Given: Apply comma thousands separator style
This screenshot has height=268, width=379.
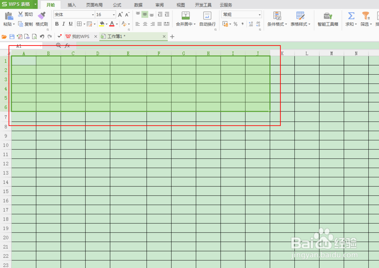Looking at the screenshot, I should point(243,24).
